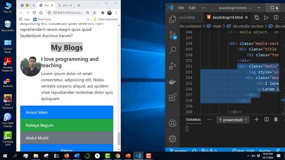
Task: Click the main breadcrumb in VS Code
Action: pyautogui.click(x=217, y=26)
